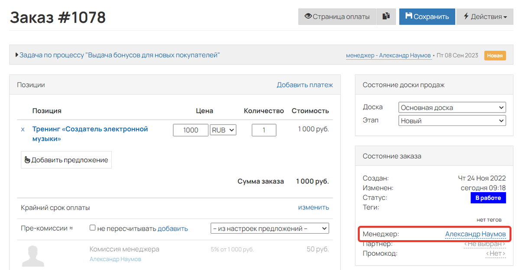
Task: Click "изменить" link for payment deadline
Action: coord(313,207)
